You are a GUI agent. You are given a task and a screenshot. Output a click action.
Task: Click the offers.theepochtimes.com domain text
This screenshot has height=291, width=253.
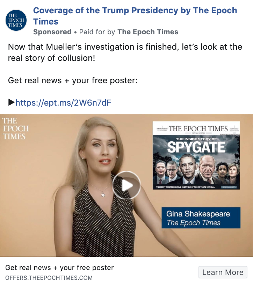pyautogui.click(x=49, y=278)
